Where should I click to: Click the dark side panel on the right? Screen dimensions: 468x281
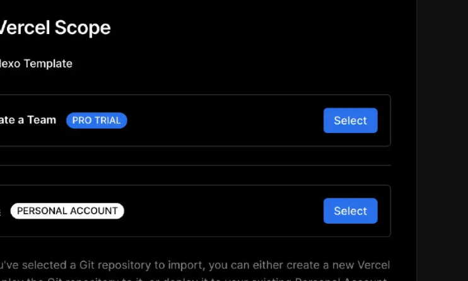pyautogui.click(x=442, y=139)
